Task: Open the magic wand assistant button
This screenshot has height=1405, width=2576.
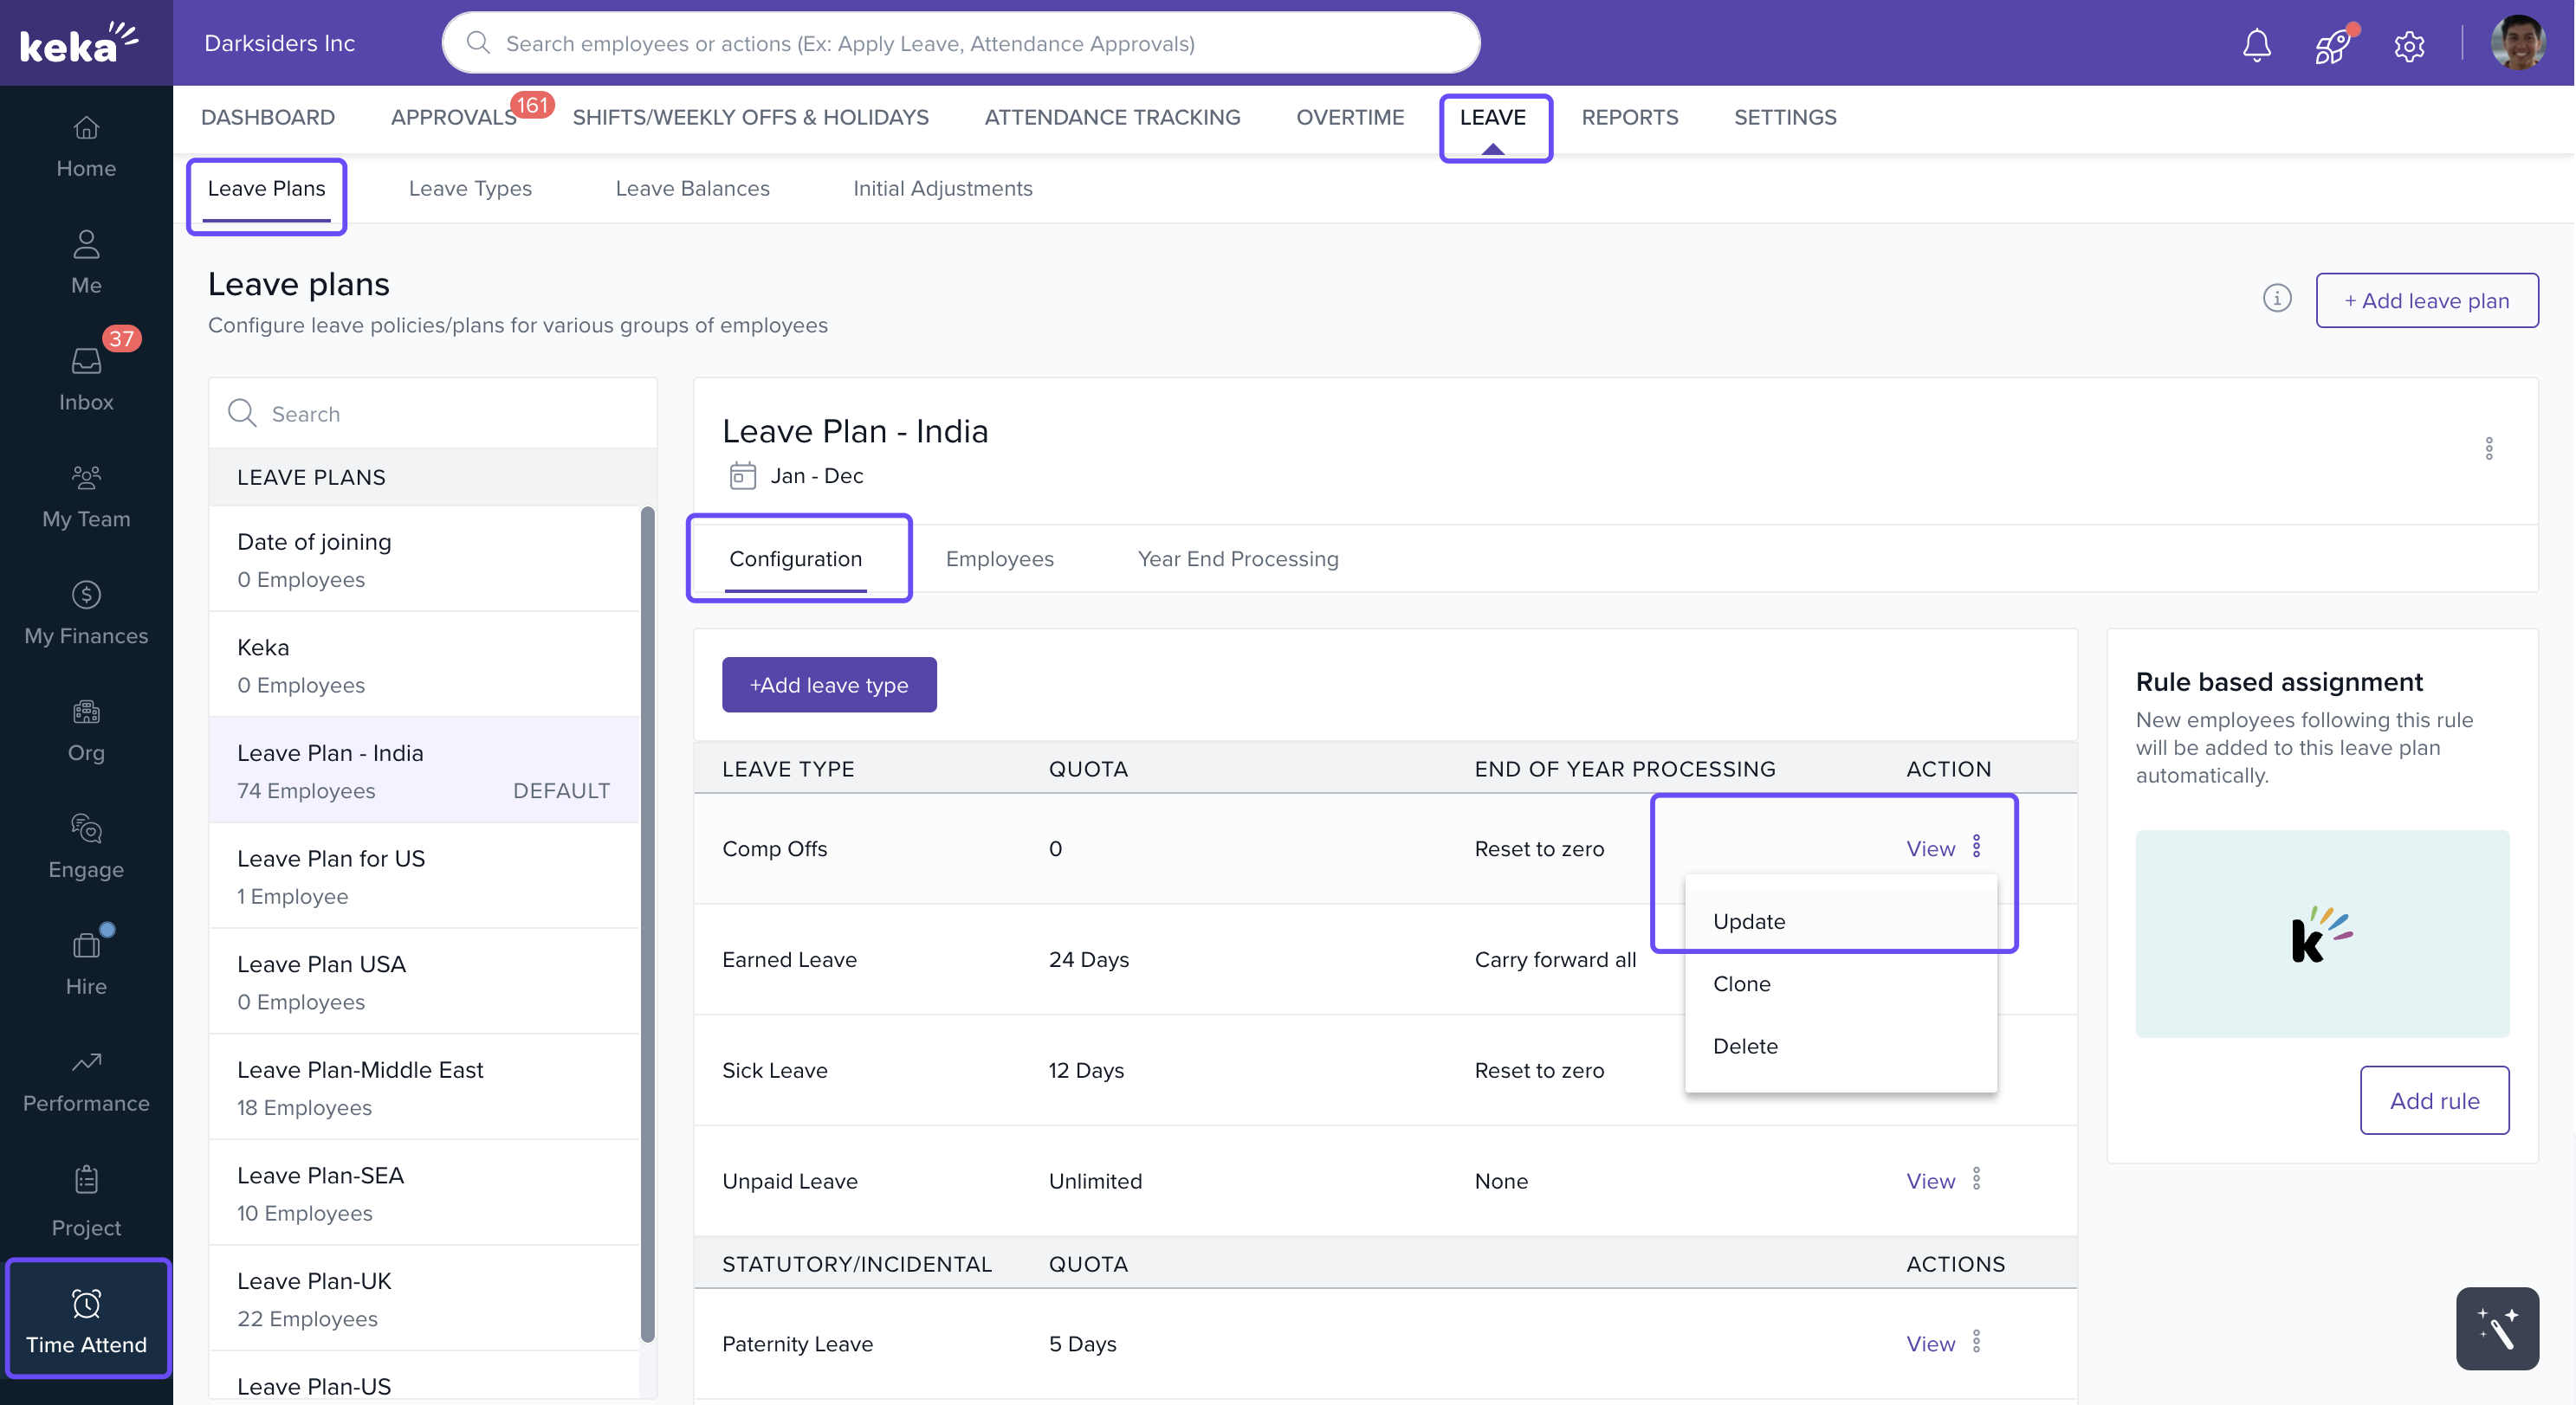Action: (2496, 1327)
